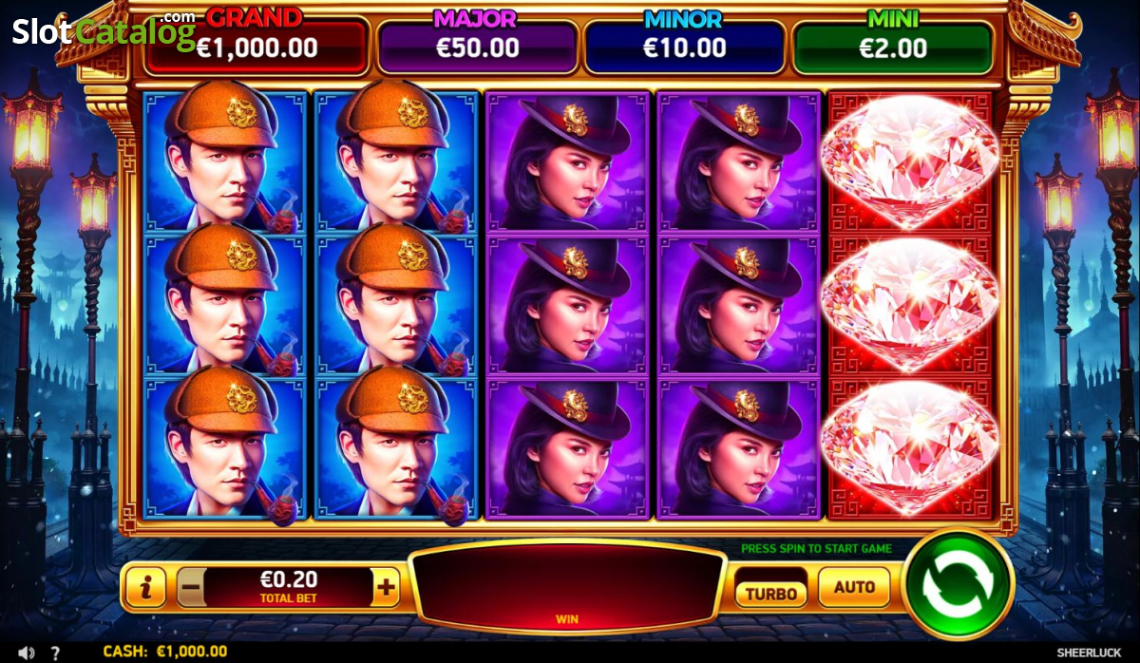Open the info paytable icon
Image resolution: width=1140 pixels, height=663 pixels.
tap(145, 589)
